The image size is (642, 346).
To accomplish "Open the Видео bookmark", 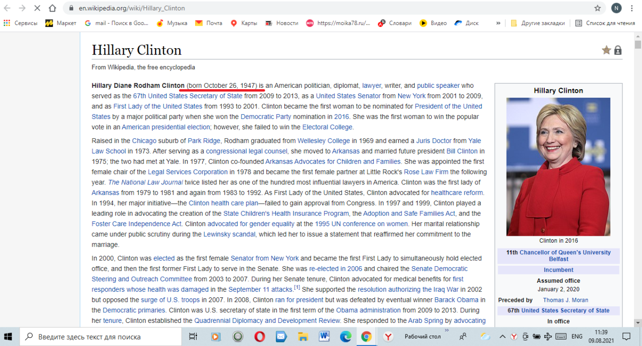I will [x=433, y=23].
